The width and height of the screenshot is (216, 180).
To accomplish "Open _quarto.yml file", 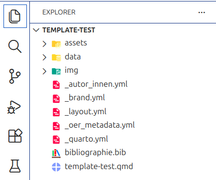I will pyautogui.click(x=86, y=139).
